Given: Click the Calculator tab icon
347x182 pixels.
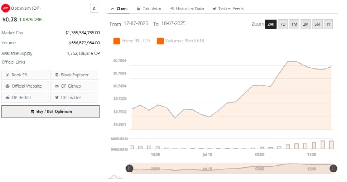Looking at the screenshot, I should [x=138, y=9].
